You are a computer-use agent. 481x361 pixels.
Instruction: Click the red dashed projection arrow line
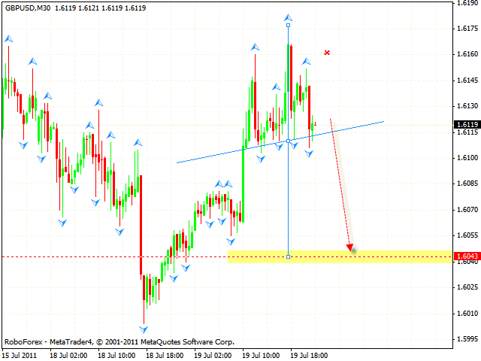coord(340,183)
